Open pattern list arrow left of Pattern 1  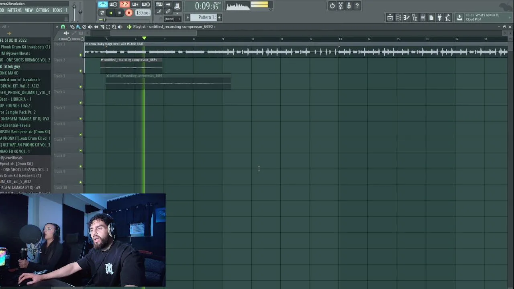tap(188, 17)
